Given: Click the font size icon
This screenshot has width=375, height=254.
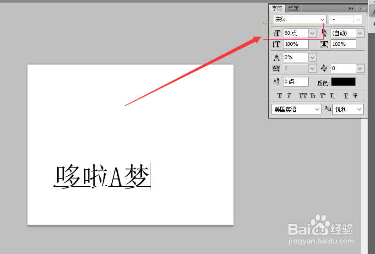Looking at the screenshot, I should (x=277, y=33).
